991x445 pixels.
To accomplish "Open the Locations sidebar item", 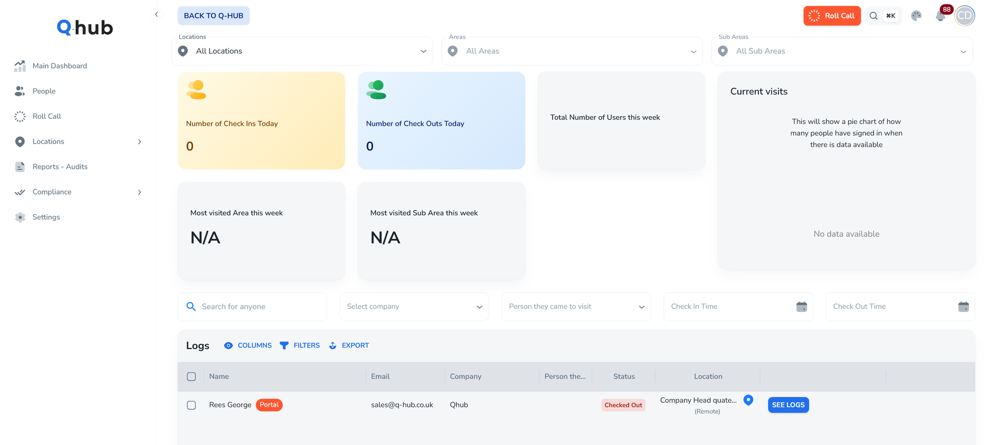I will click(78, 141).
